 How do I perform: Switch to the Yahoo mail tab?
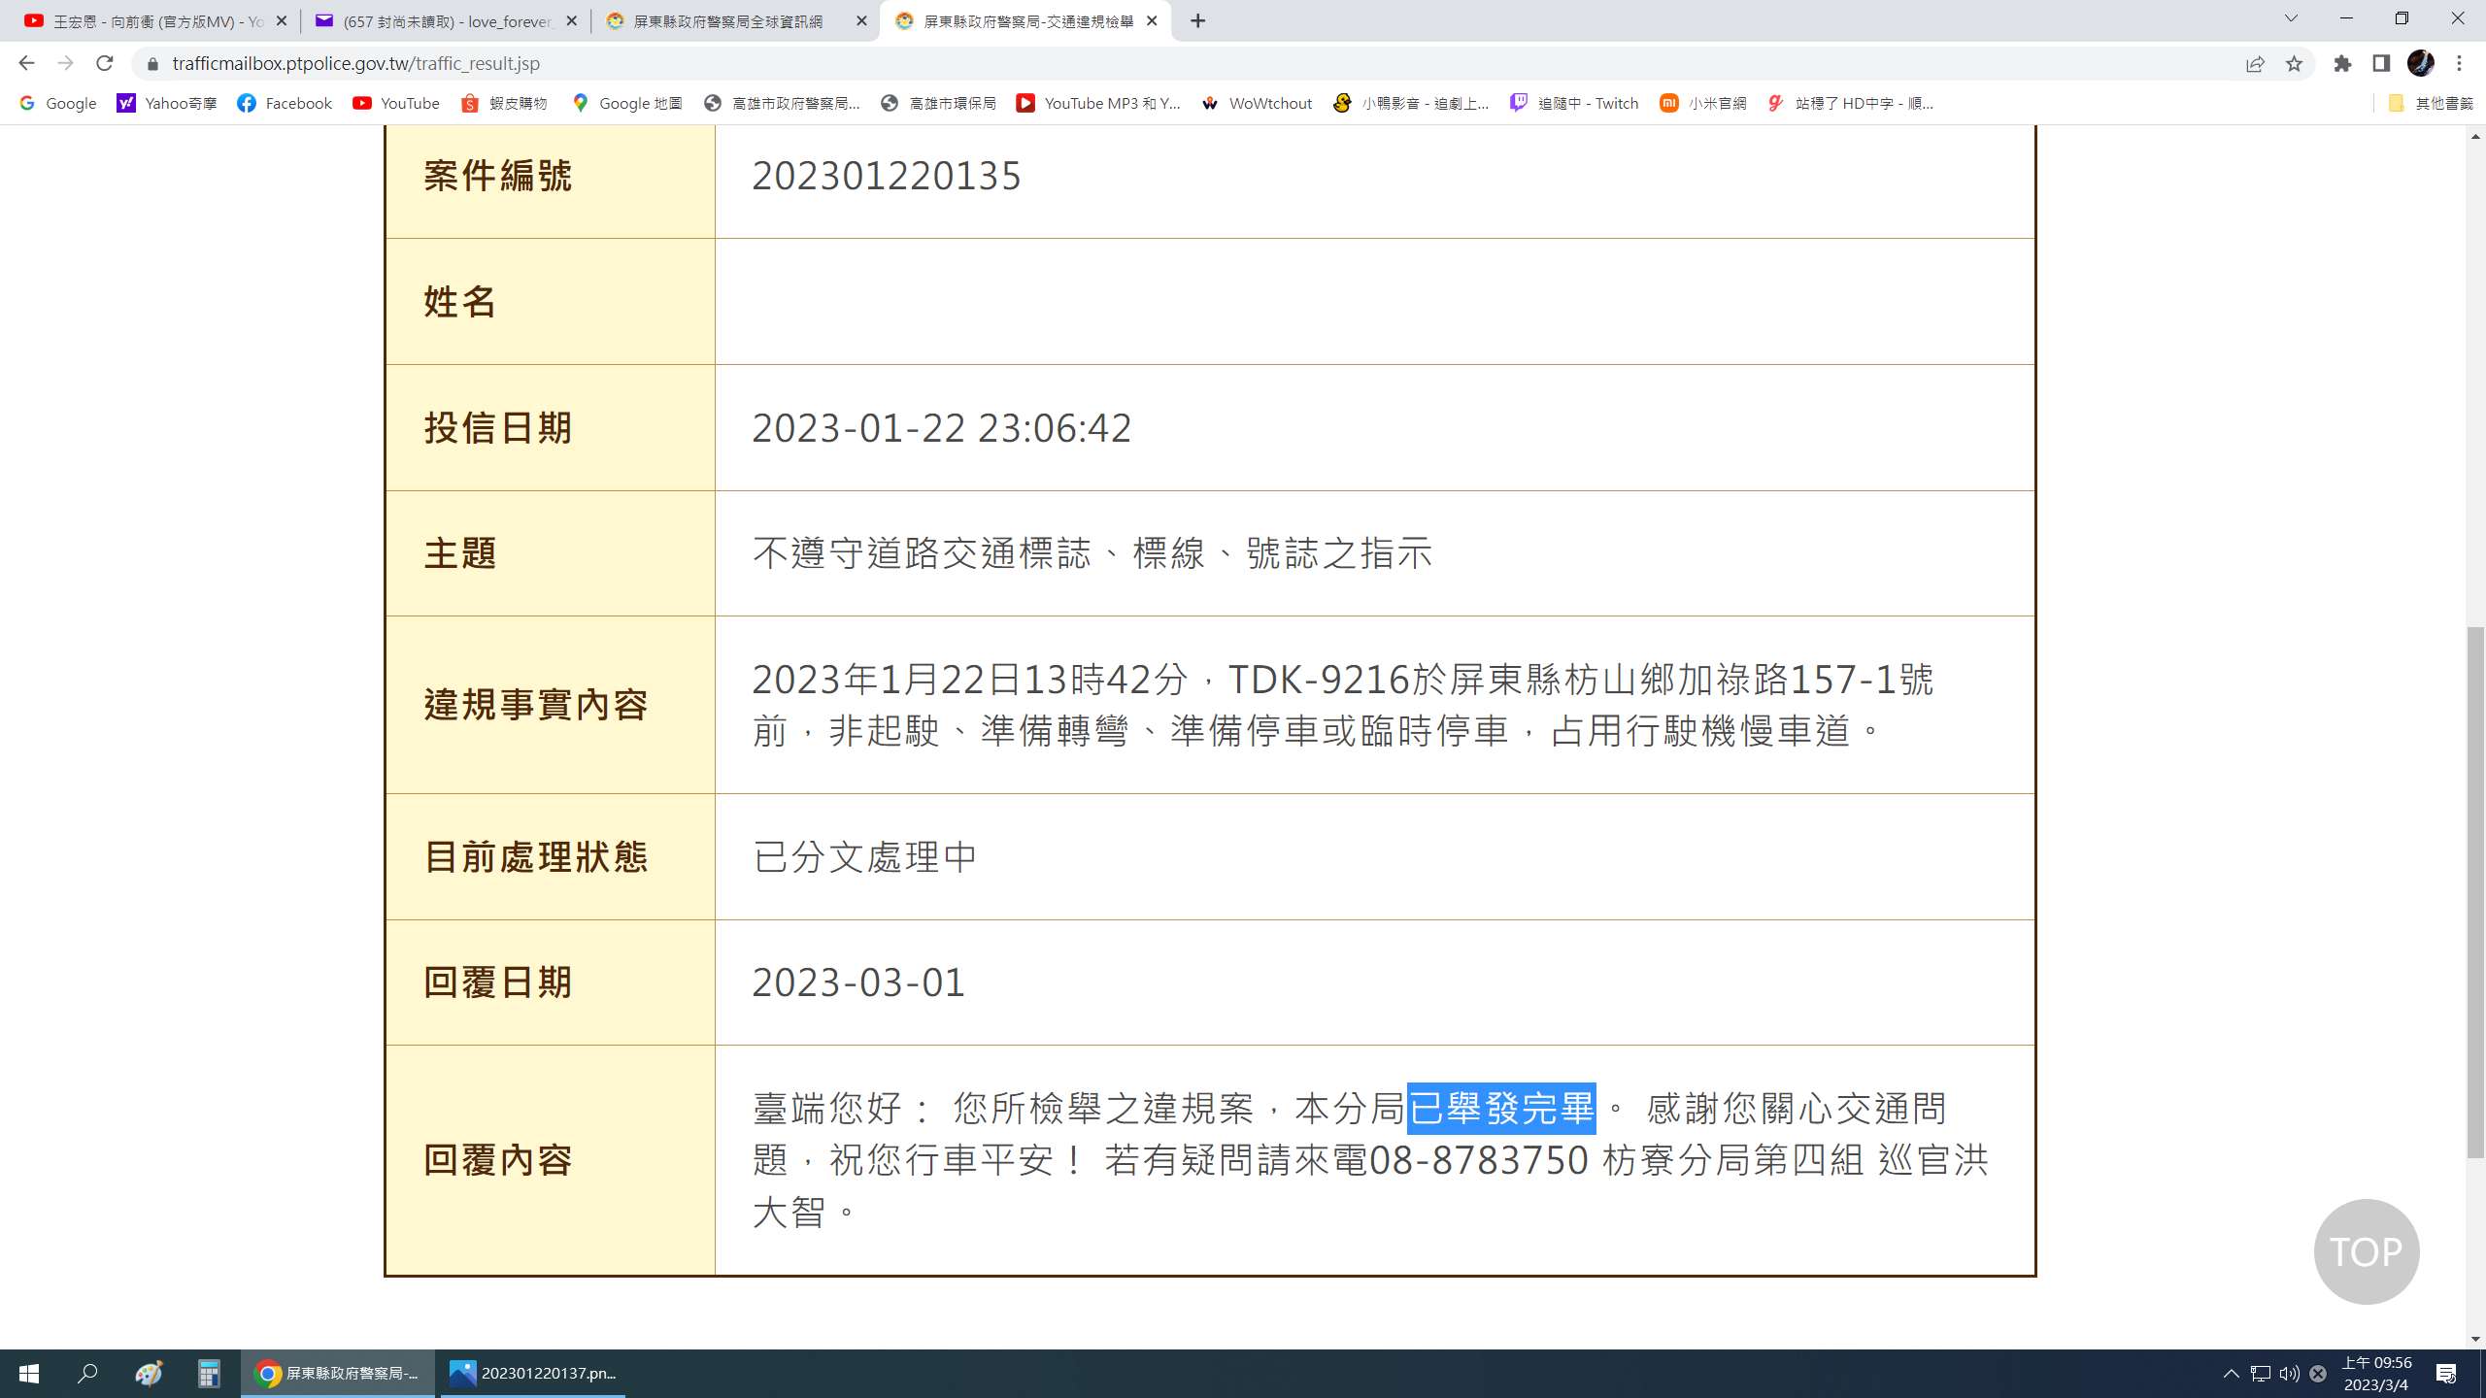point(445,20)
